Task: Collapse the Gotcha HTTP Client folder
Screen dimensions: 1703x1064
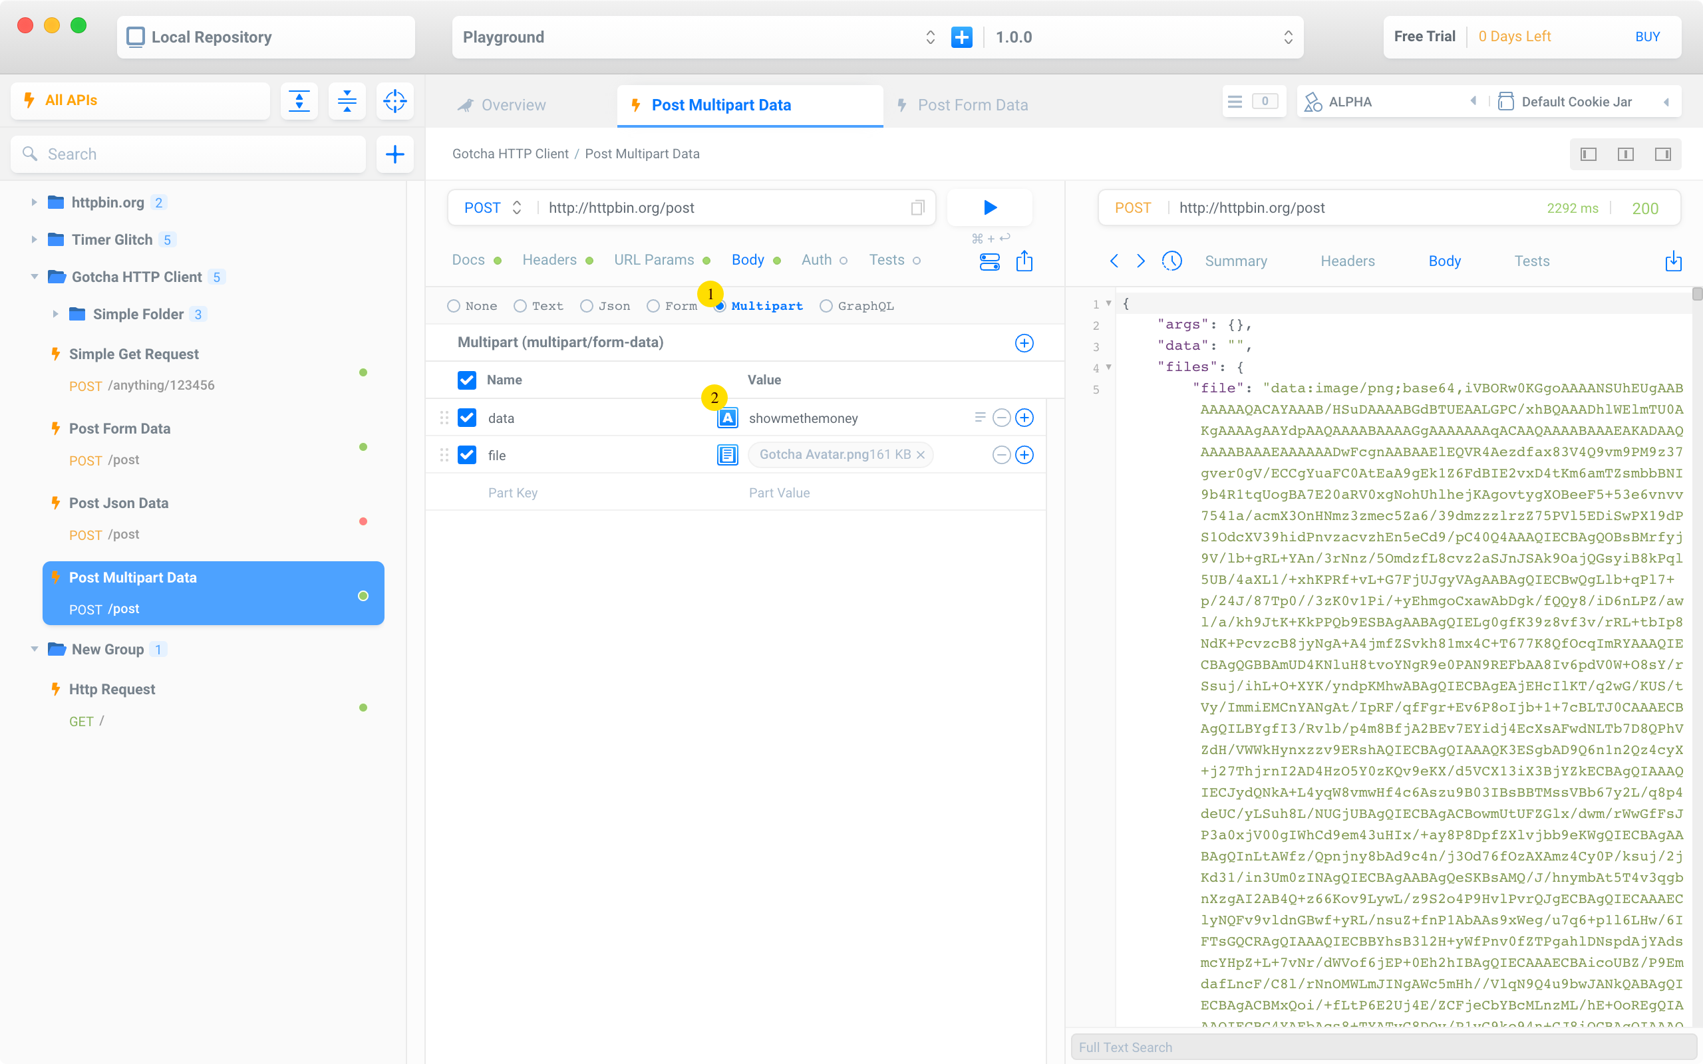Action: (34, 277)
